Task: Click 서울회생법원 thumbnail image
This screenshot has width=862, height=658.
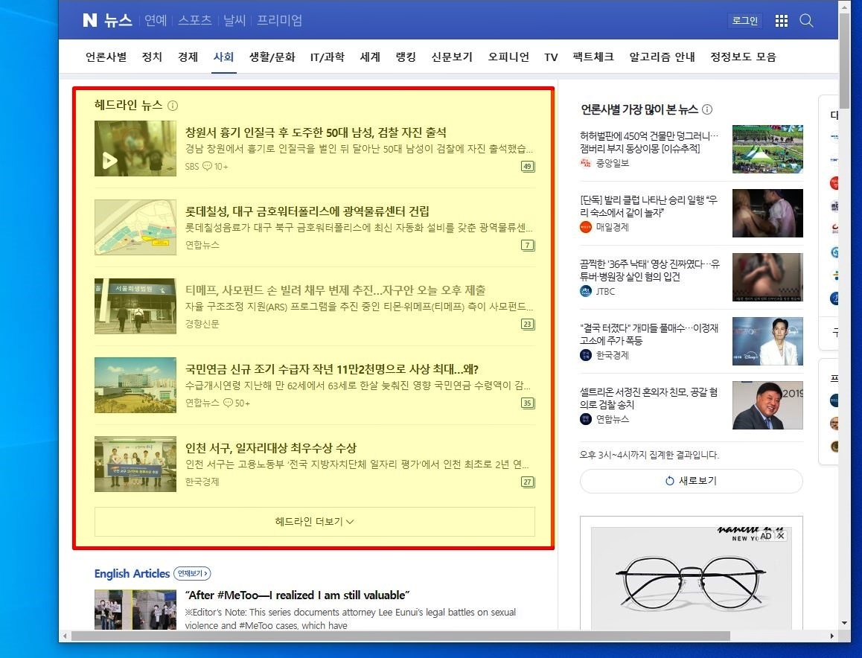Action: click(135, 306)
